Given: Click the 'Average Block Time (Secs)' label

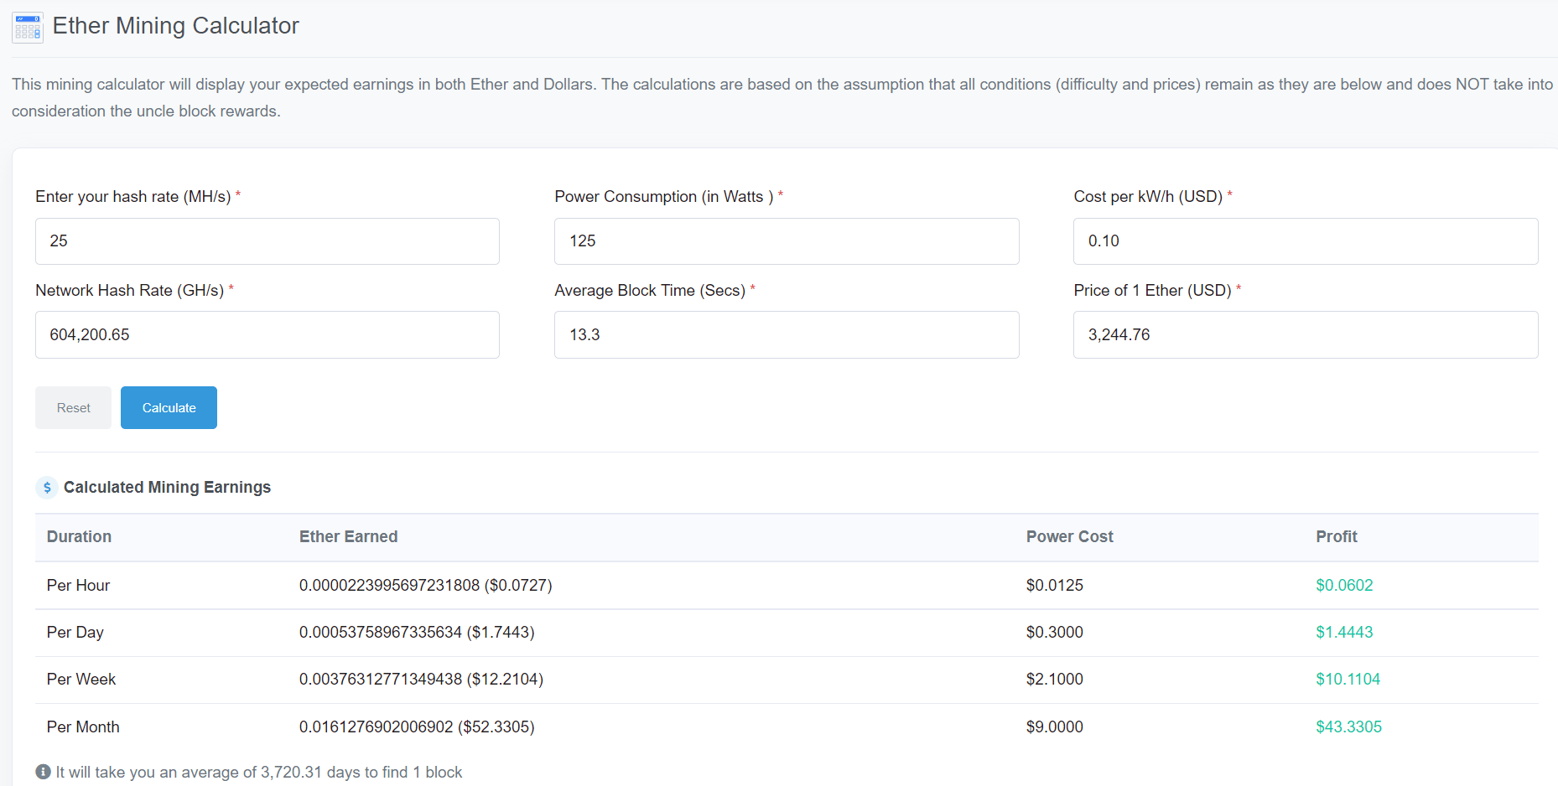Looking at the screenshot, I should (650, 291).
